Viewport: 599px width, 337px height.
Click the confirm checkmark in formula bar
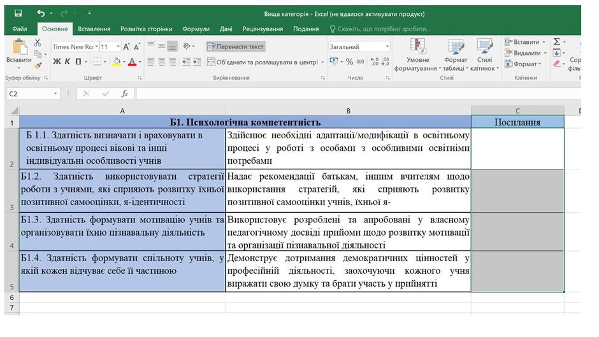click(106, 94)
